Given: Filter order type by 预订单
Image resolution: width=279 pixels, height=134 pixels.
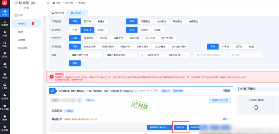Looking at the screenshot, I should tap(87, 21).
